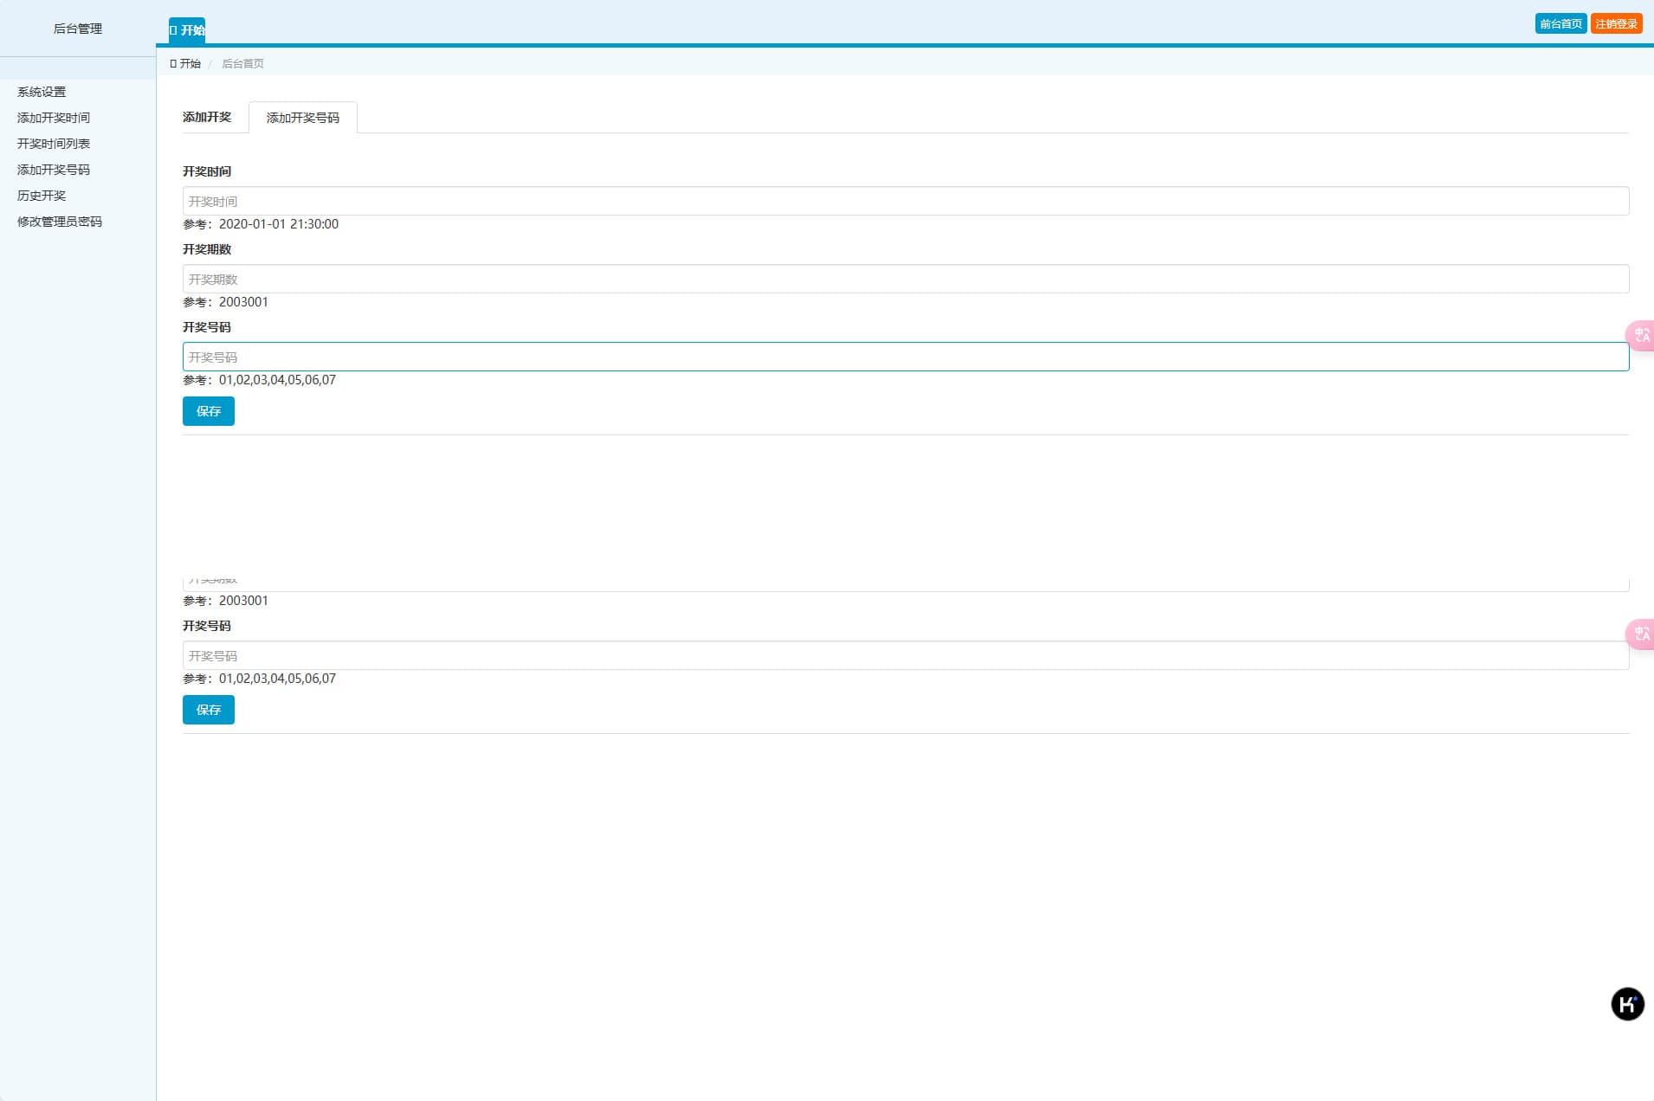Image resolution: width=1654 pixels, height=1101 pixels.
Task: Focus the 开奖时间 input field
Action: tap(905, 201)
